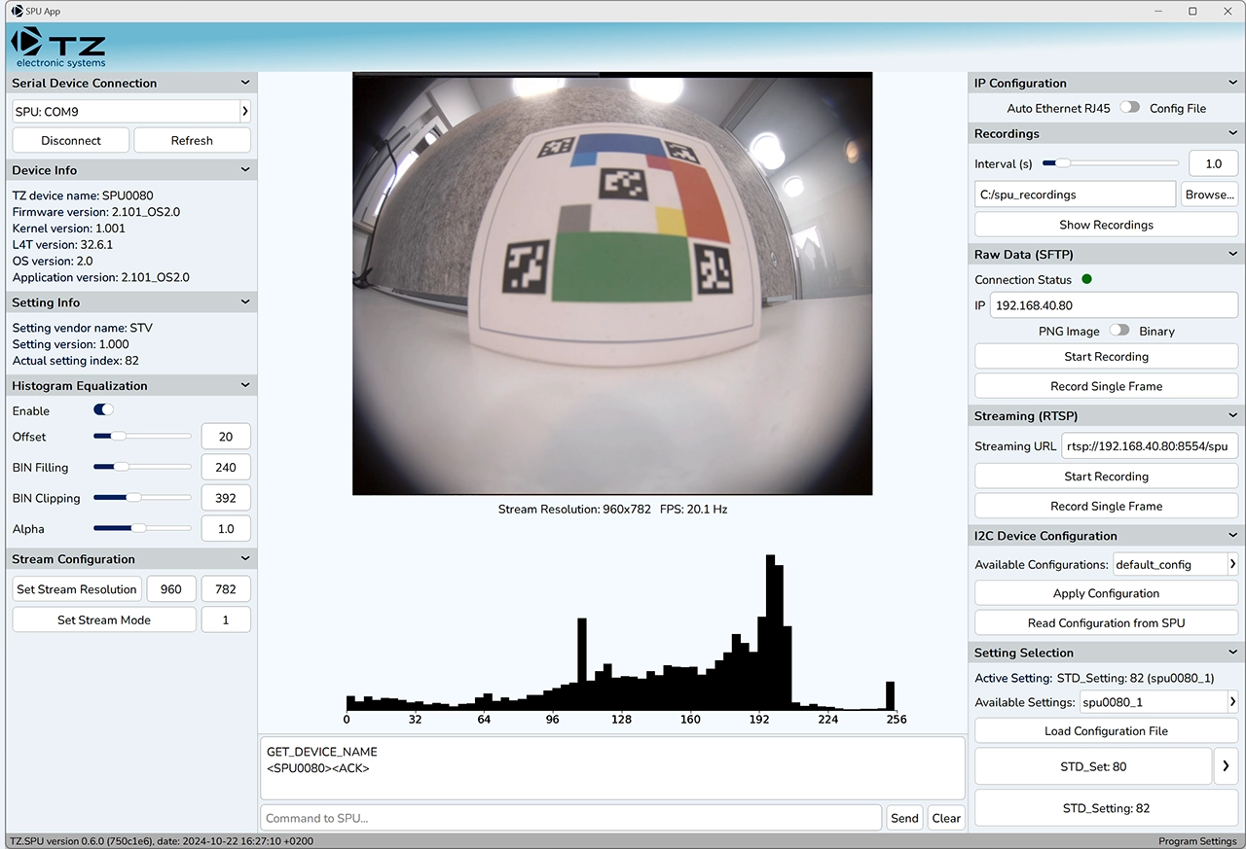Collapse the Device Info section

(x=245, y=170)
